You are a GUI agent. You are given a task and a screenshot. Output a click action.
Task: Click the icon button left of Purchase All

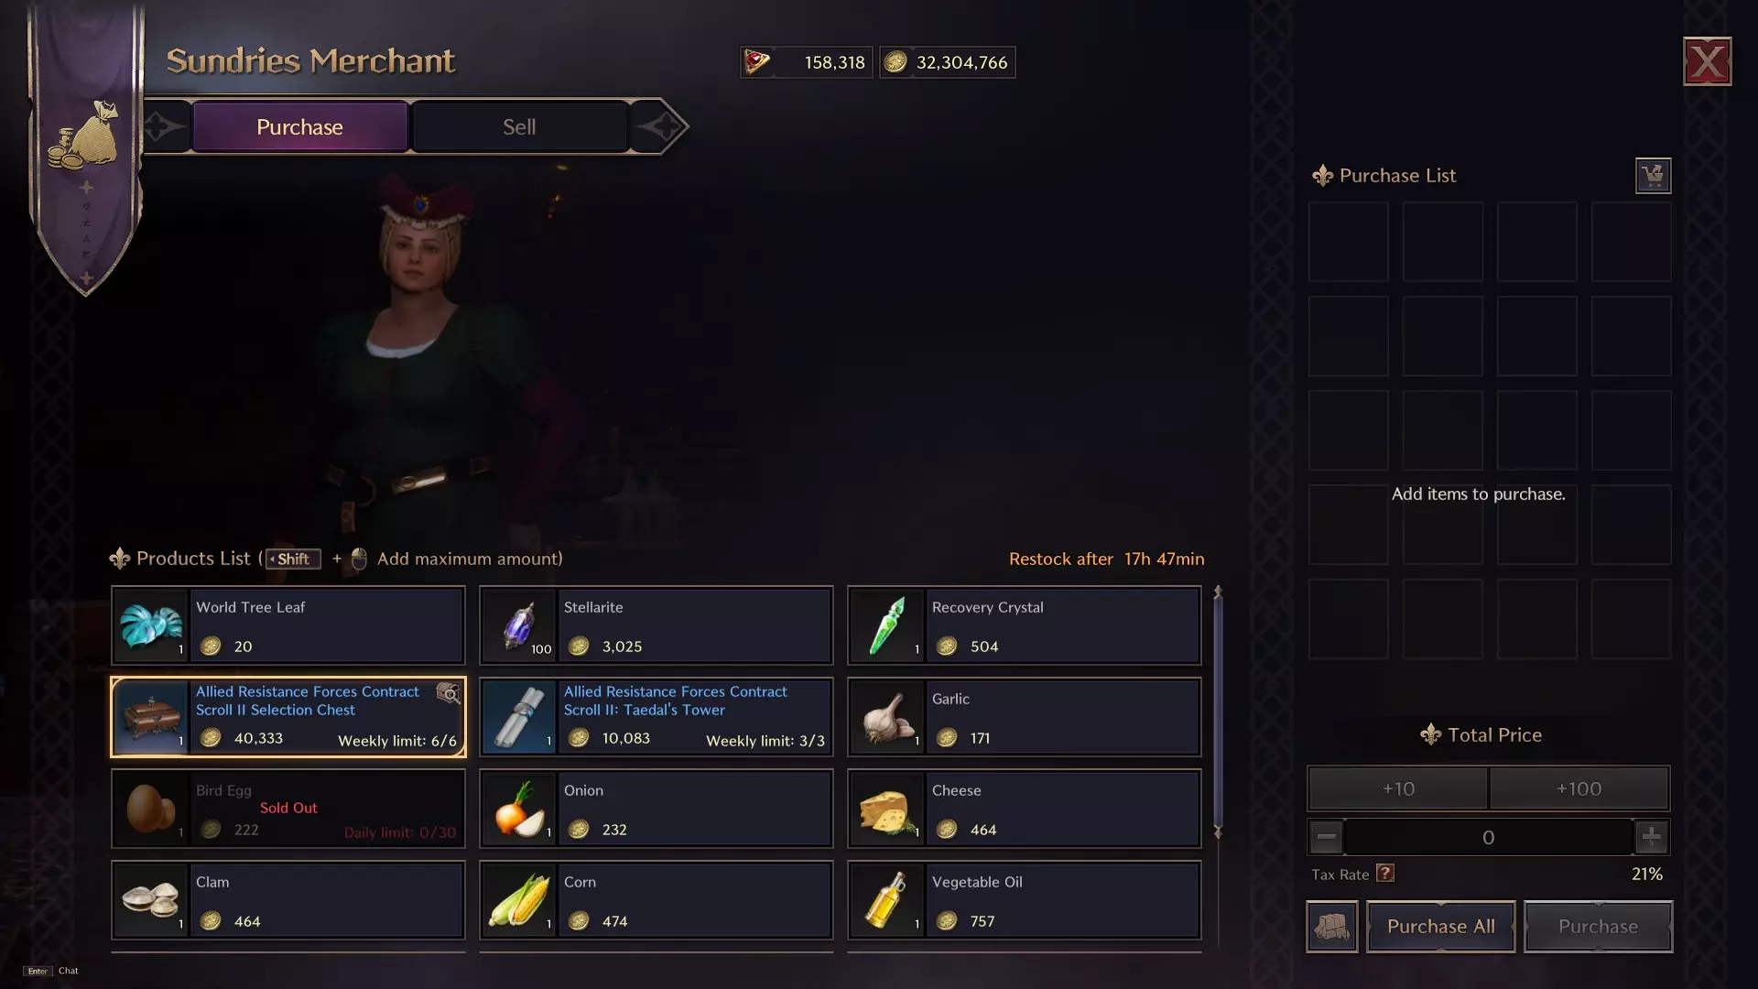pyautogui.click(x=1332, y=927)
